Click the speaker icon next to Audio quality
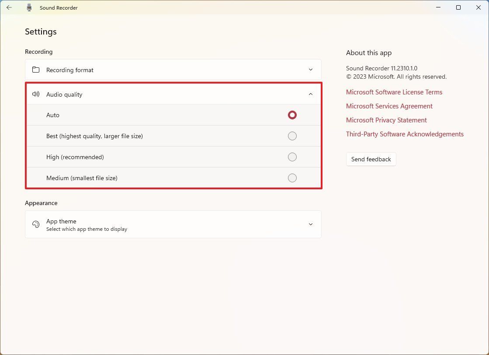489x355 pixels. pyautogui.click(x=35, y=94)
